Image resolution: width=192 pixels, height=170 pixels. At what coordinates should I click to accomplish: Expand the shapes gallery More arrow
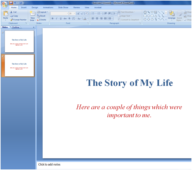[x=166, y=19]
